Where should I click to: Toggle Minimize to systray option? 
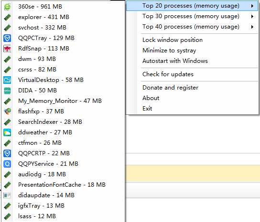(169, 50)
